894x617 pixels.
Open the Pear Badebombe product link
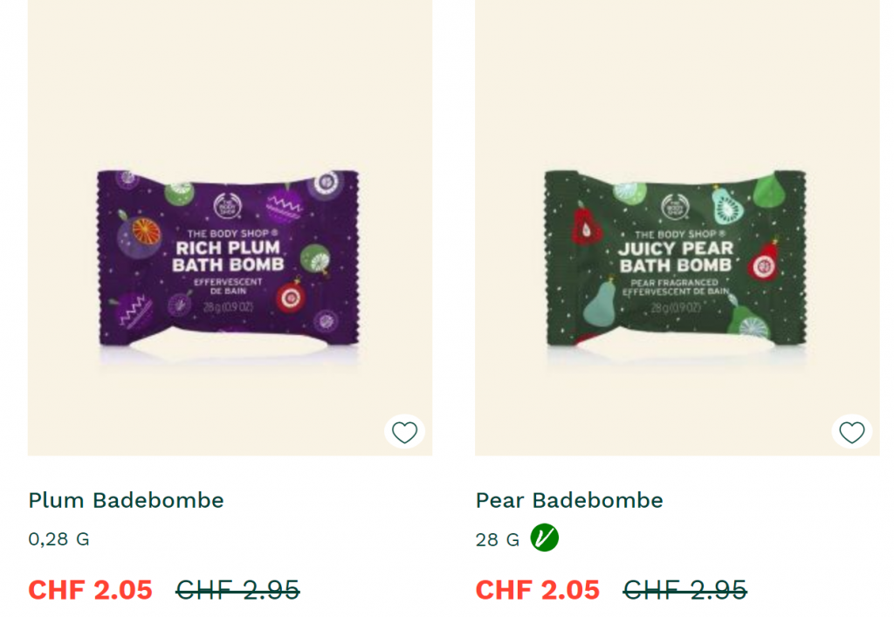569,500
